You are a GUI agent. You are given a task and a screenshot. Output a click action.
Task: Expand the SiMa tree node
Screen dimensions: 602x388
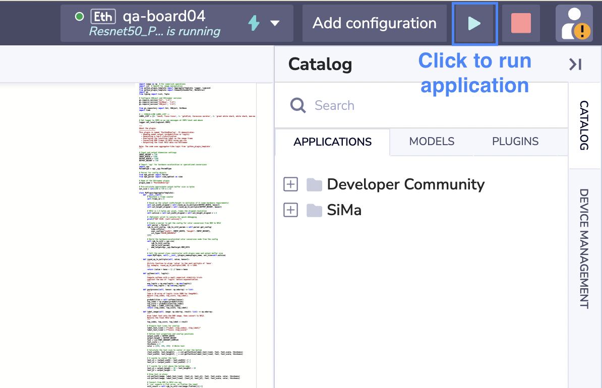click(x=290, y=210)
